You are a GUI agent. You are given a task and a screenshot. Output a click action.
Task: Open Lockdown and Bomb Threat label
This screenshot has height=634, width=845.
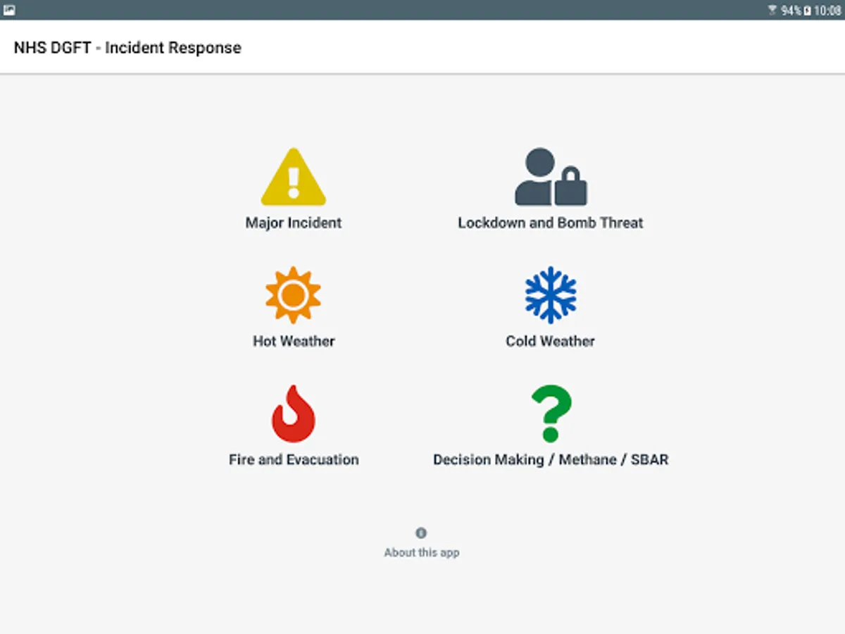tap(551, 223)
